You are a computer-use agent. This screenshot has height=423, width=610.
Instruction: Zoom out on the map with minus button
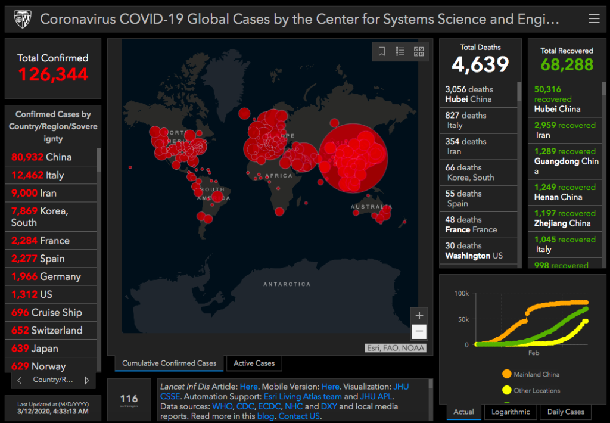click(x=419, y=331)
